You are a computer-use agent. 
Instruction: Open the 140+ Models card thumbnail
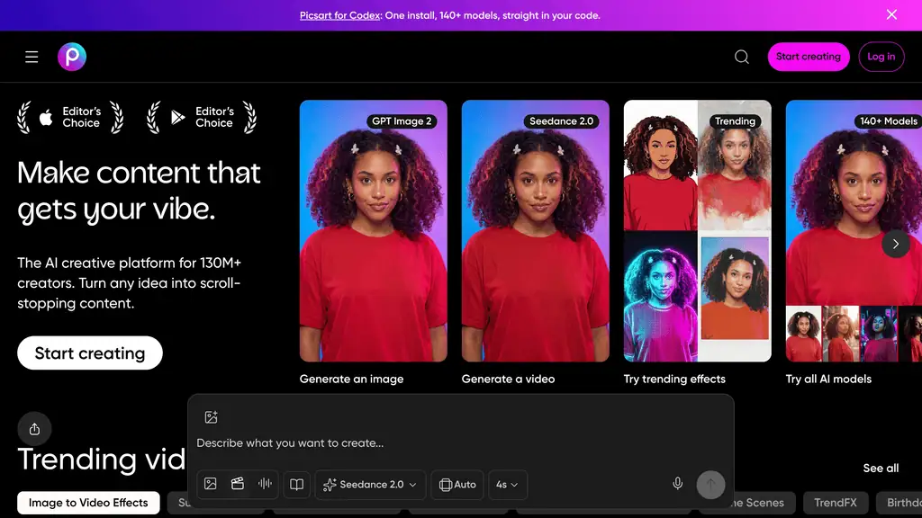click(854, 231)
